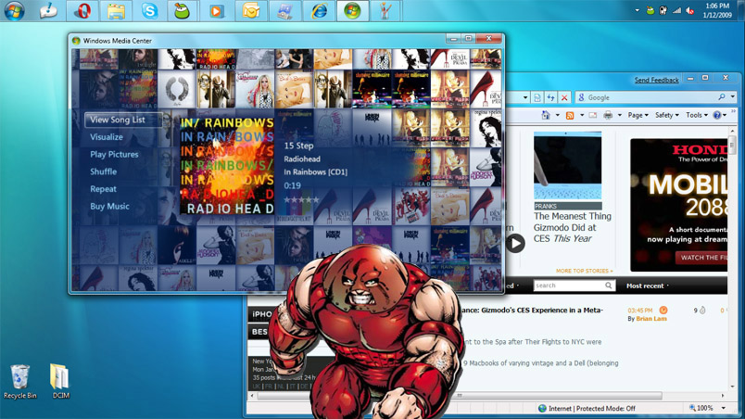
Task: Open Windows Explorer folder taskbar icon
Action: point(116,10)
